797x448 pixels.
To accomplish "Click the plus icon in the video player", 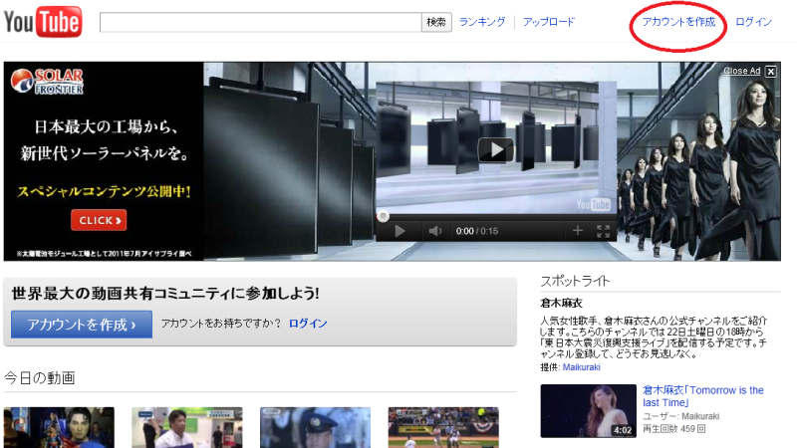I will click(x=577, y=231).
